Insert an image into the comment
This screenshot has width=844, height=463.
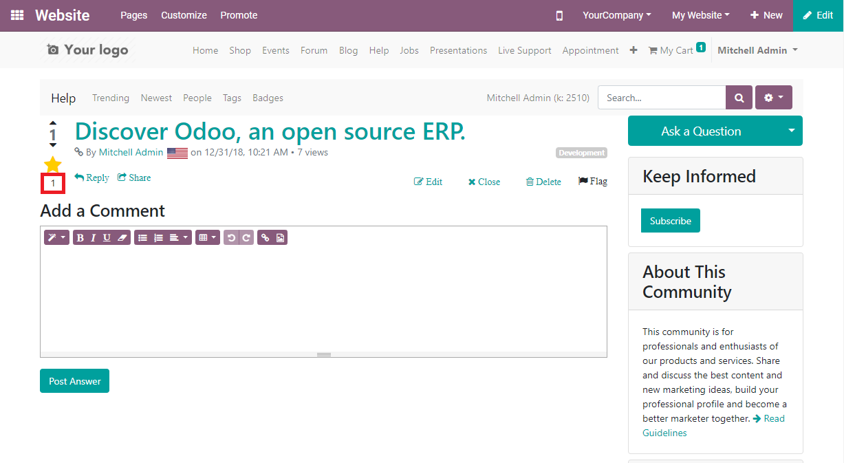280,237
